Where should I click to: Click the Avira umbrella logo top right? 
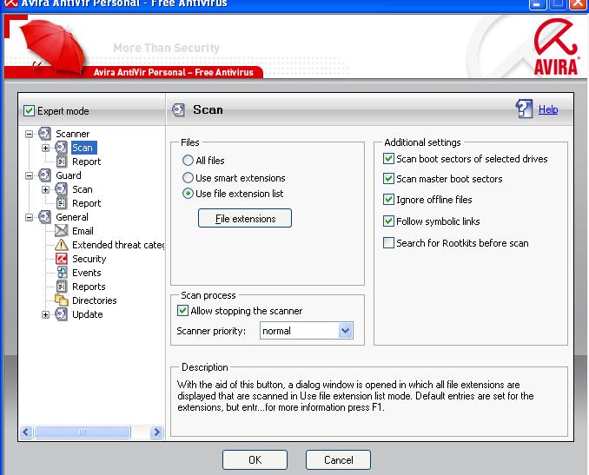(x=556, y=47)
